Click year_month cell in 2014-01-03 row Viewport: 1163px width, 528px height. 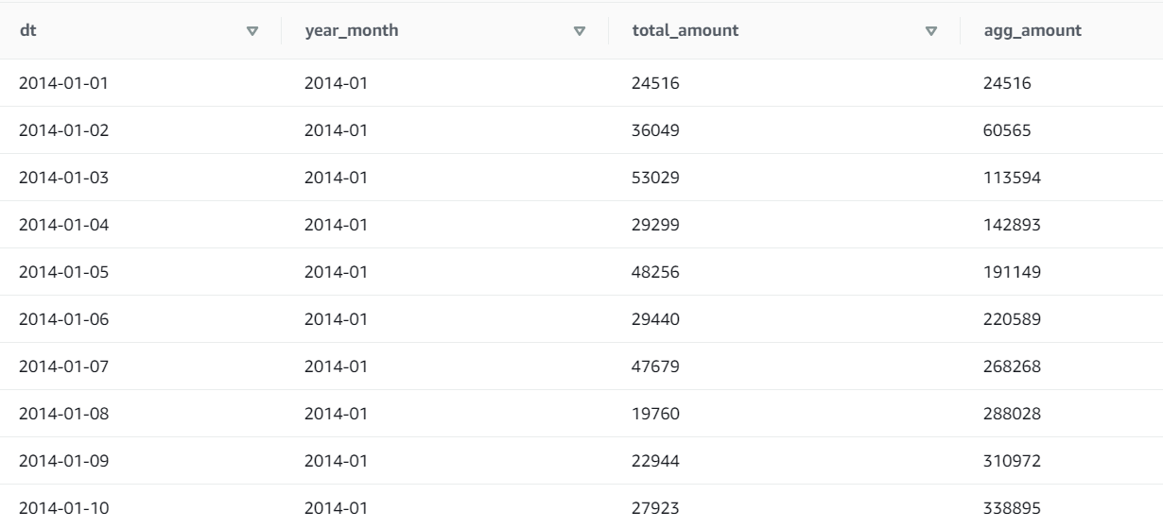(335, 178)
